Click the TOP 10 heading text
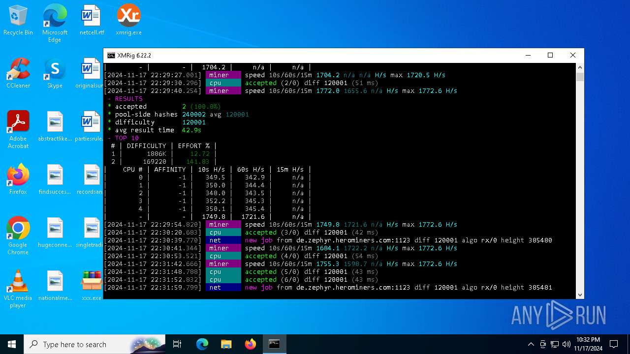 click(127, 138)
